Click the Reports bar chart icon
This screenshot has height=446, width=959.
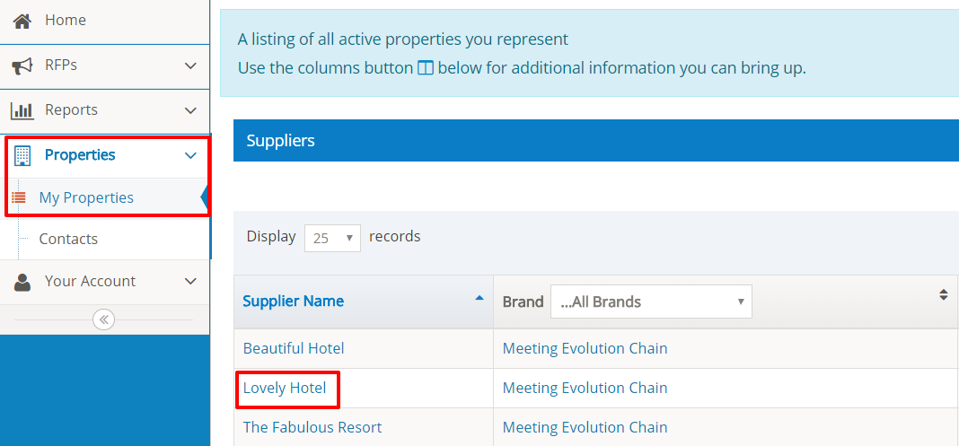pyautogui.click(x=22, y=110)
